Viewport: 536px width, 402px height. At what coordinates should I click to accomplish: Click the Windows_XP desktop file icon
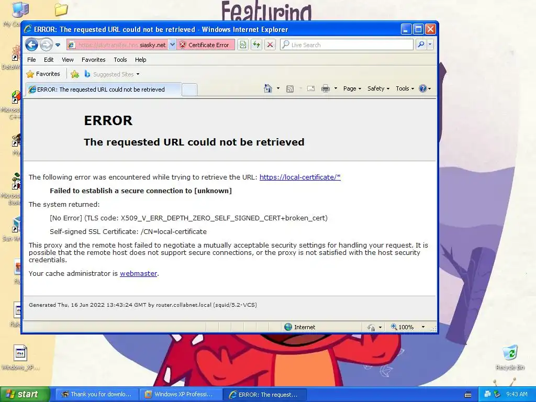click(x=20, y=357)
